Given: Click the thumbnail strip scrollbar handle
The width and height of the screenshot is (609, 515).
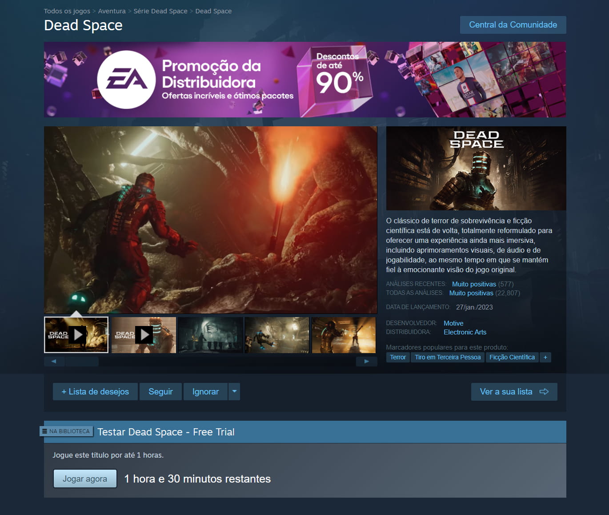Looking at the screenshot, I should [x=82, y=361].
